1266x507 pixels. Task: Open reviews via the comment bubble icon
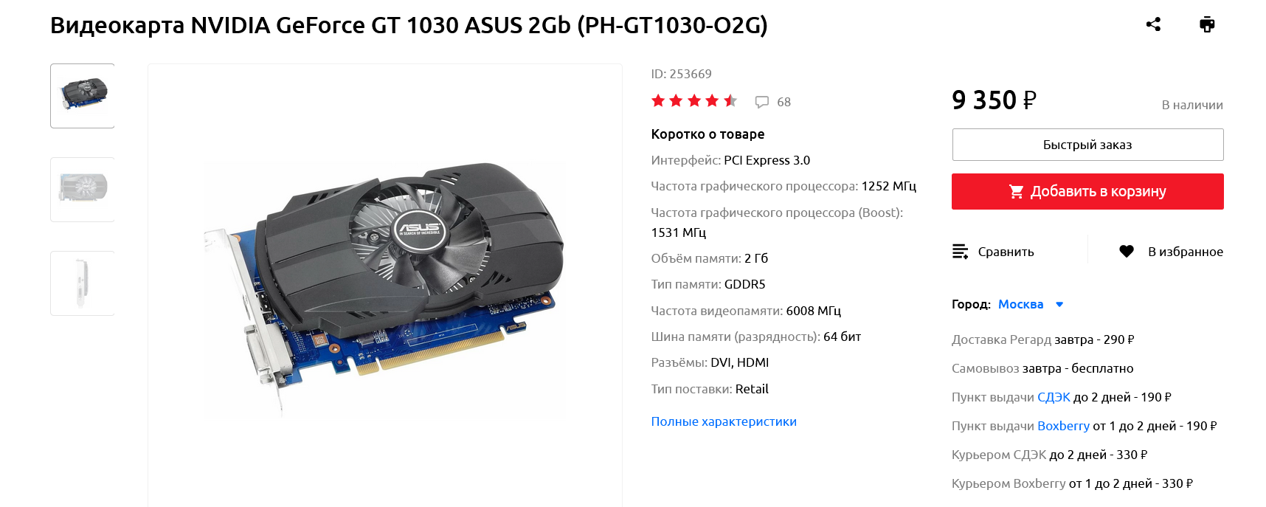click(762, 102)
